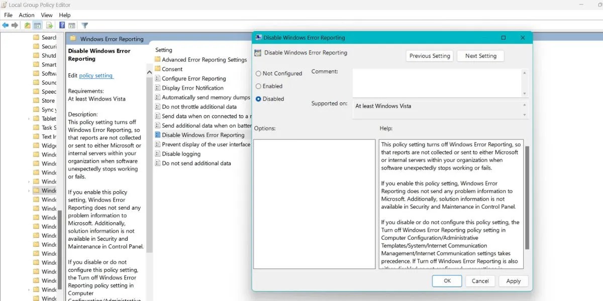Click the Up one level folder icon
The image size is (603, 301).
27,26
